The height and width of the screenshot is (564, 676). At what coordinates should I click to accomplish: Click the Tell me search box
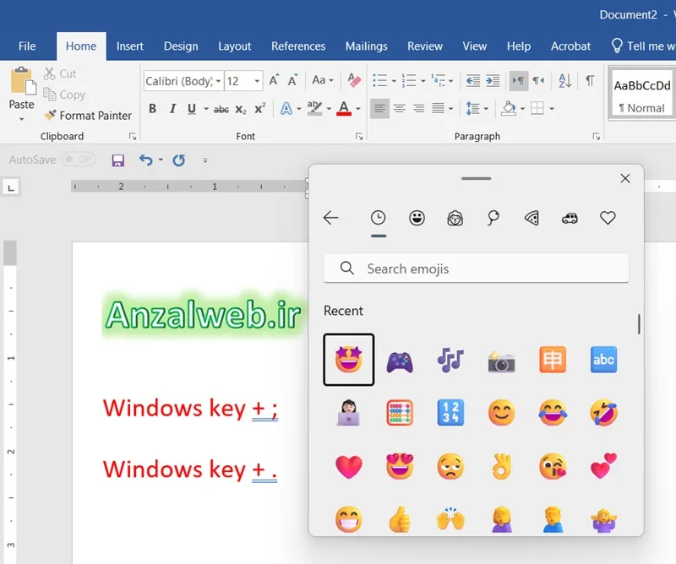pyautogui.click(x=643, y=46)
